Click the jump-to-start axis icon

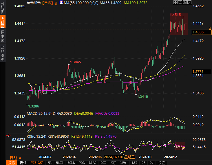click(x=180, y=2)
